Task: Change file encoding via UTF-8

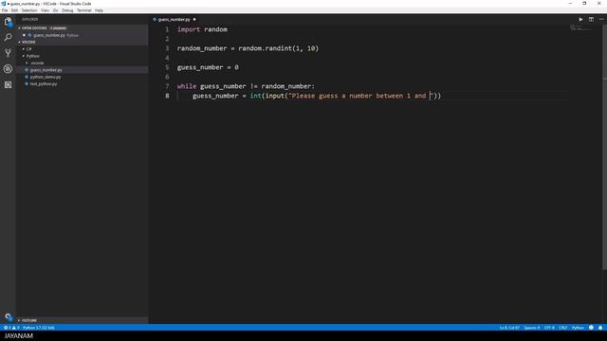Action: (x=549, y=328)
